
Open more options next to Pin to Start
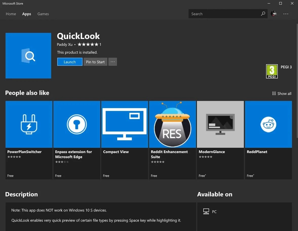pyautogui.click(x=112, y=62)
